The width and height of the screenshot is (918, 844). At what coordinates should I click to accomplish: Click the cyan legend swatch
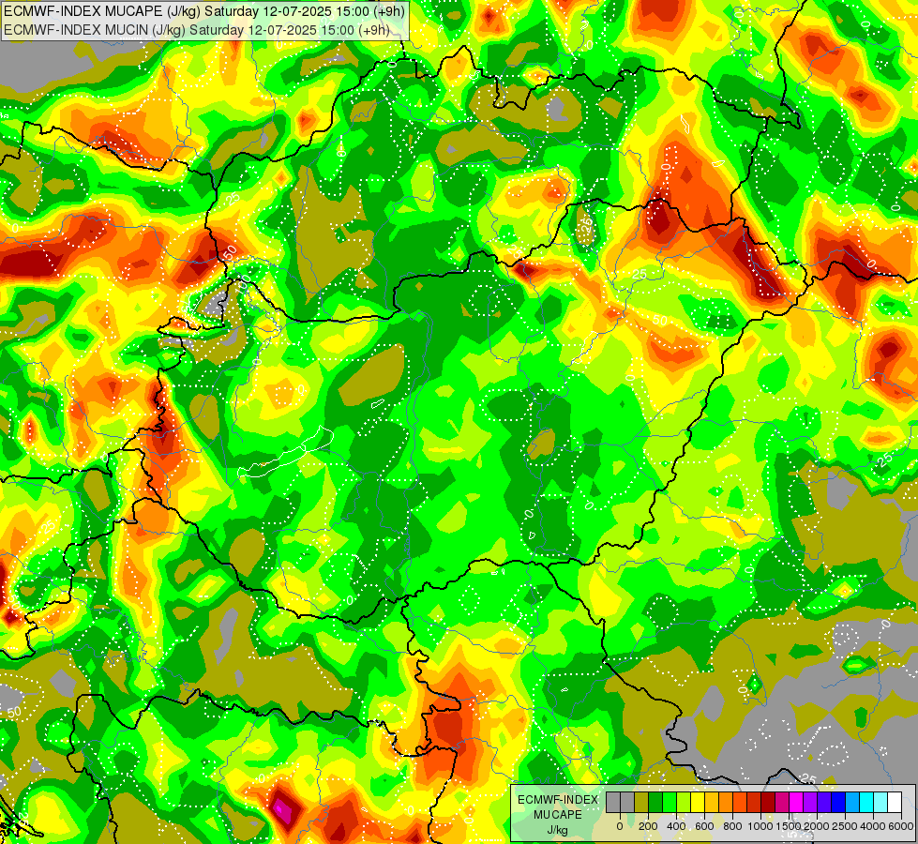pyautogui.click(x=867, y=803)
